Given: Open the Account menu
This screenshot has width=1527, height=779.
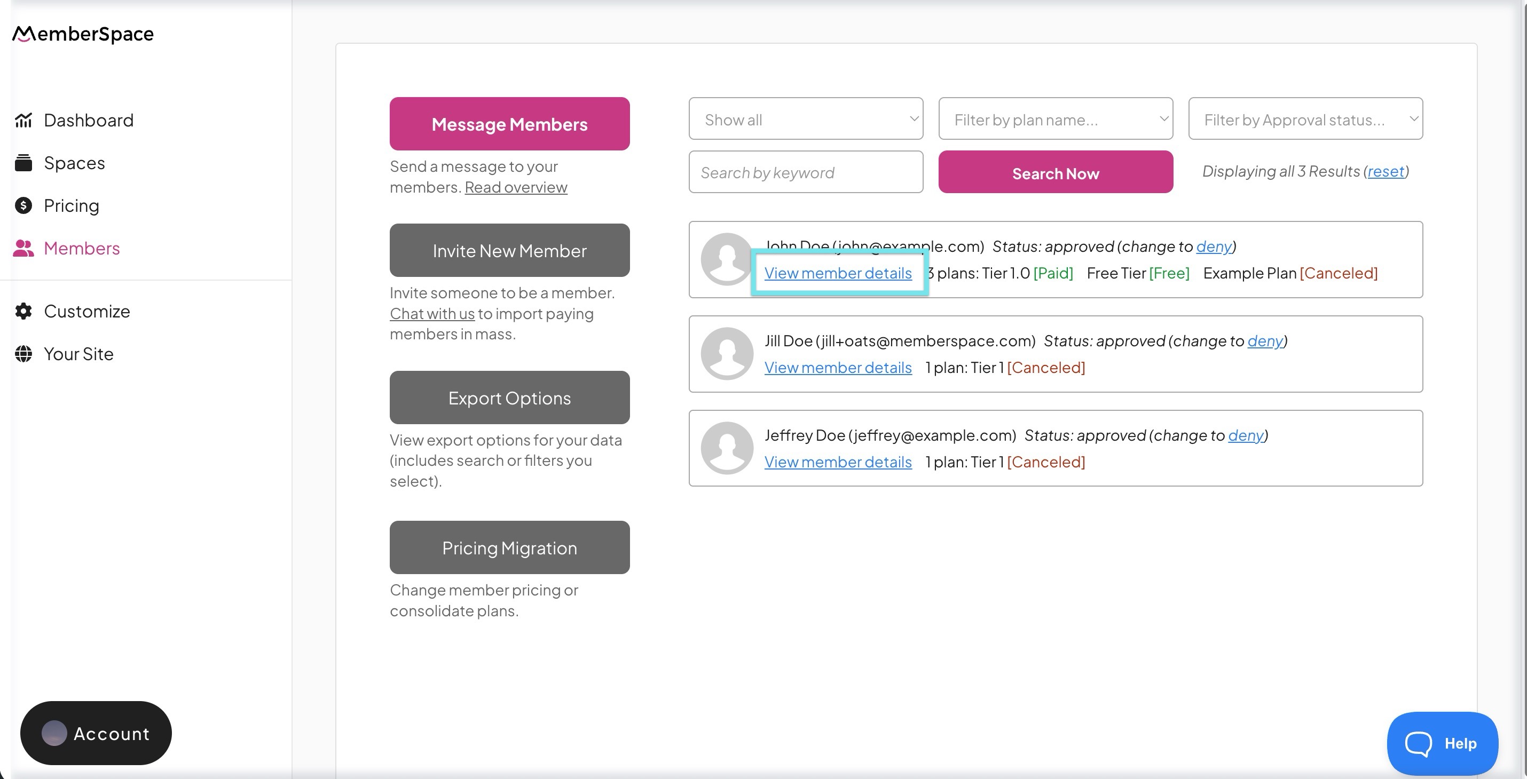Looking at the screenshot, I should (x=96, y=734).
